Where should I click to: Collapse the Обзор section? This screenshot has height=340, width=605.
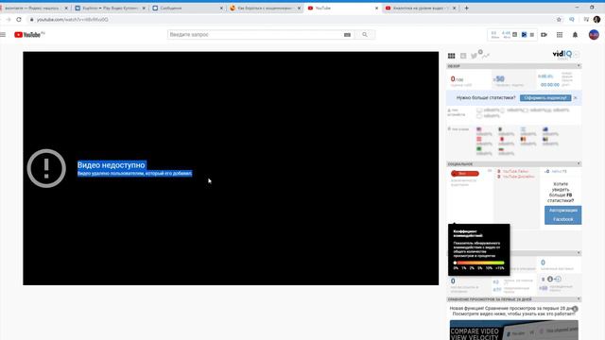click(579, 66)
